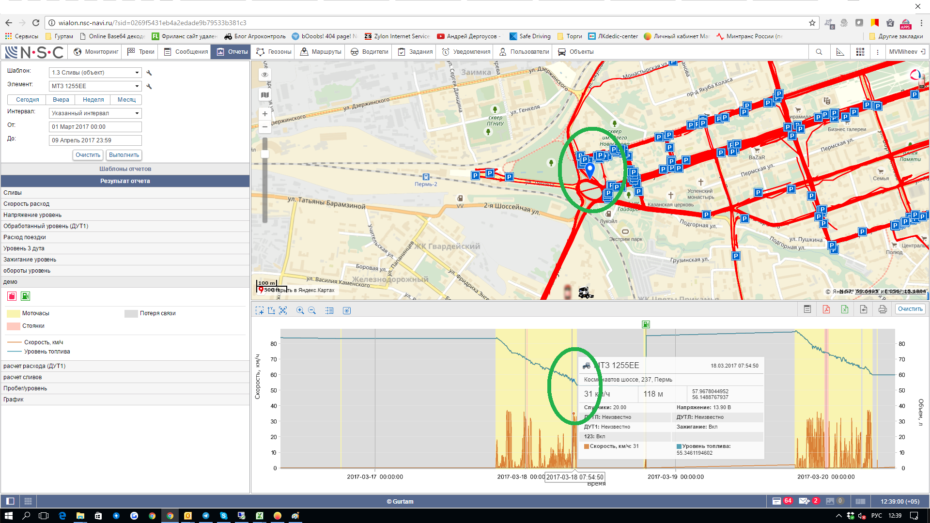Zoom out on the chart
The height and width of the screenshot is (523, 930).
[x=312, y=310]
